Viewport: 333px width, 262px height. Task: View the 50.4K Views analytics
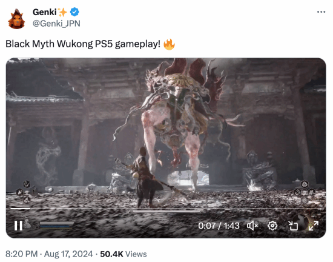[x=124, y=254]
